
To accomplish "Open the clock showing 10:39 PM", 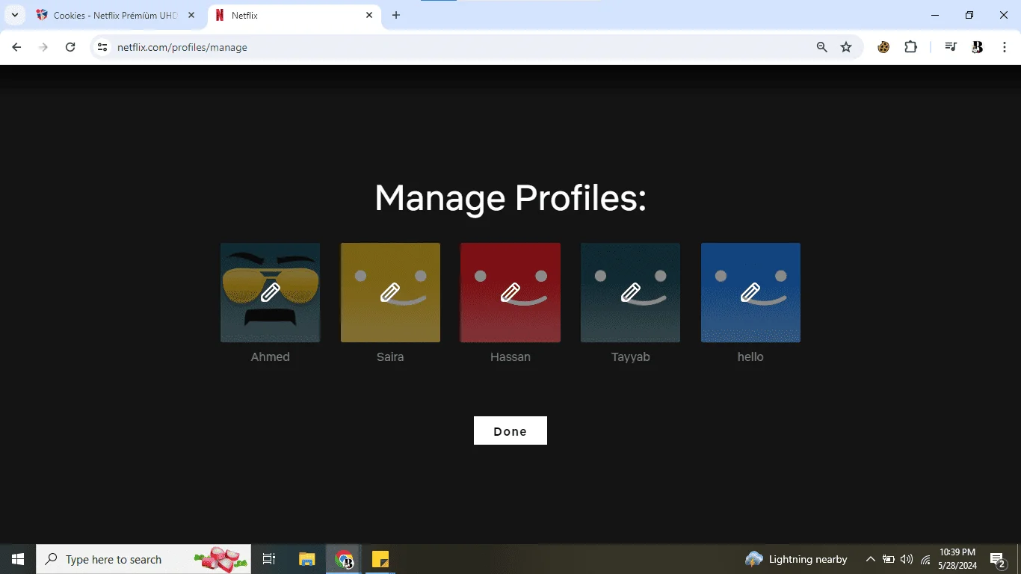I will pos(957,559).
